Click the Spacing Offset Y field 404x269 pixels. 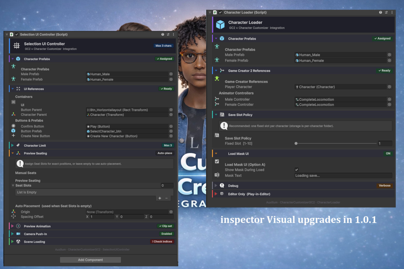coord(132,217)
